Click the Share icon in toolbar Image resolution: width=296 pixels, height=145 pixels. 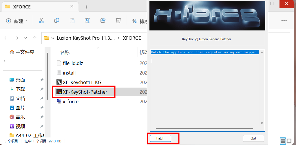point(103,21)
